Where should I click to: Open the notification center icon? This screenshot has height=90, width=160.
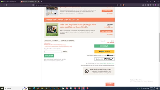pyautogui.click(x=157, y=88)
